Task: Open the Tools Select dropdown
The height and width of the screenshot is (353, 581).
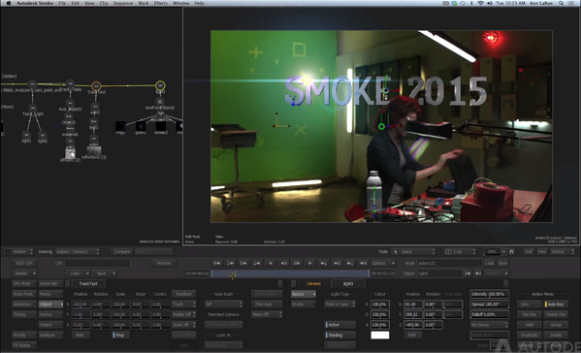Action: click(x=413, y=251)
